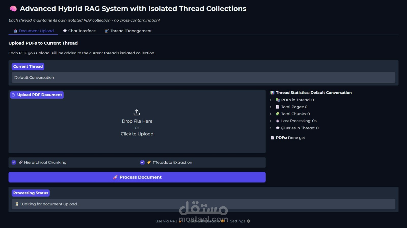Click the inbox icon on Document Upload tab
This screenshot has height=228, width=407.
click(15, 31)
